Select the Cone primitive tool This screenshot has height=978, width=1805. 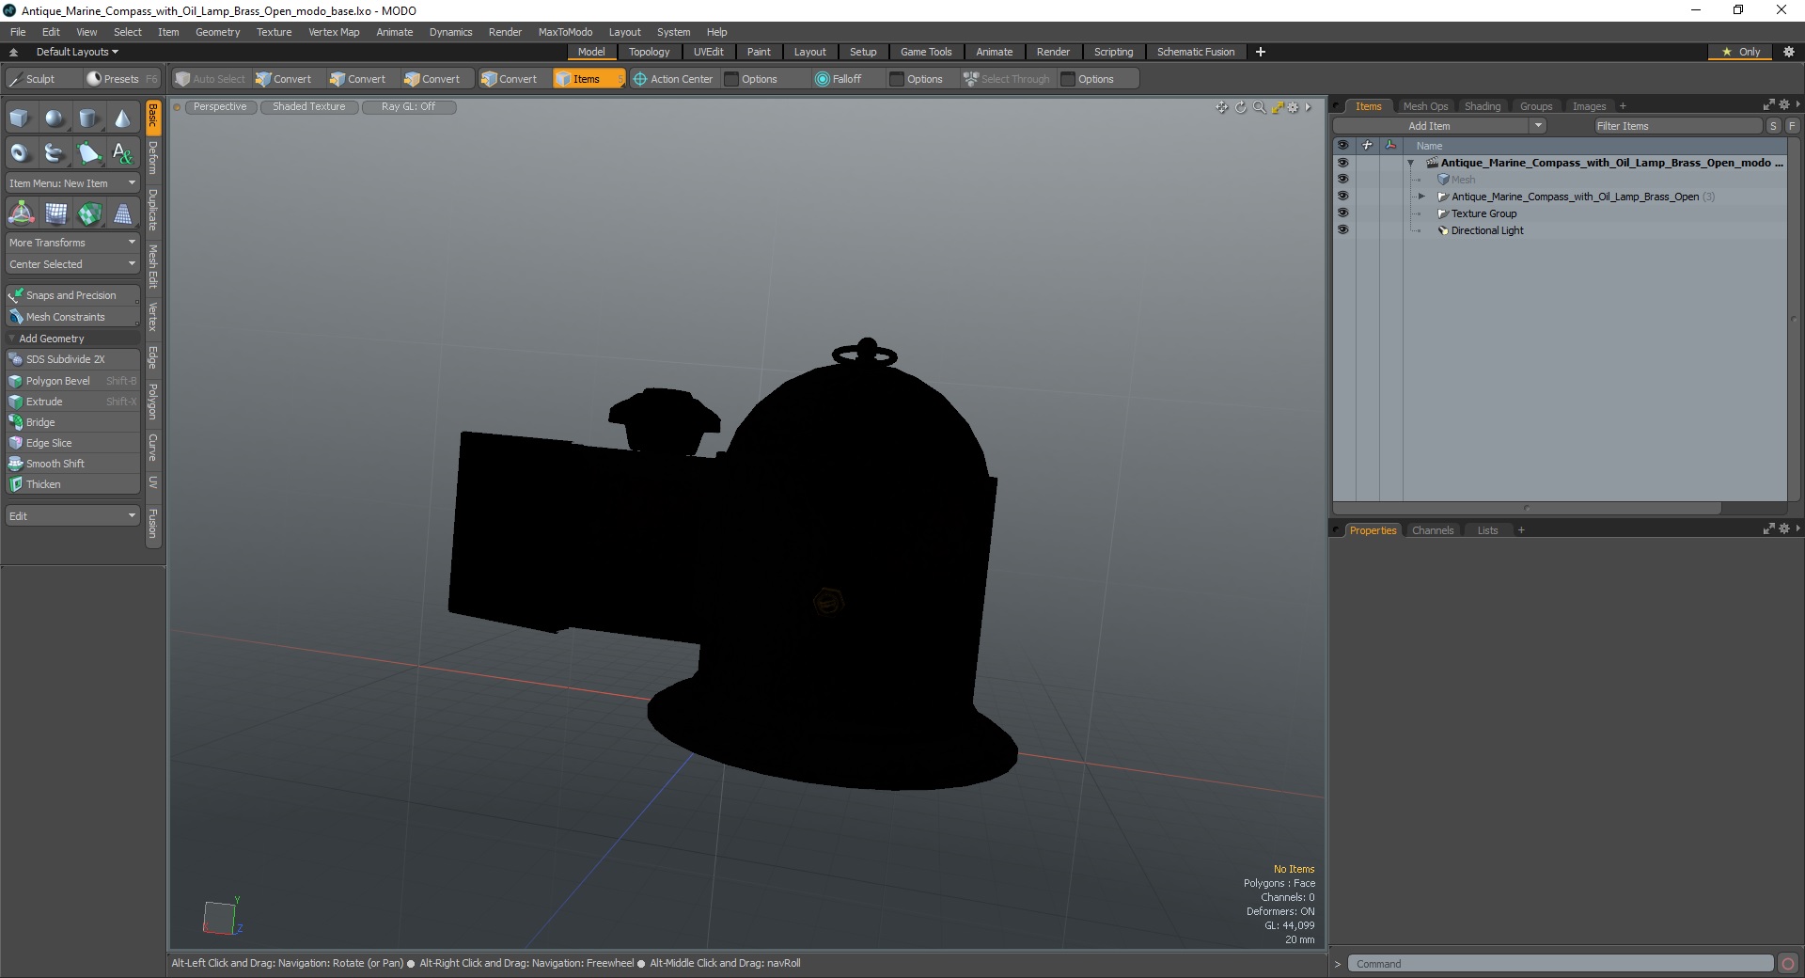[x=123, y=118]
